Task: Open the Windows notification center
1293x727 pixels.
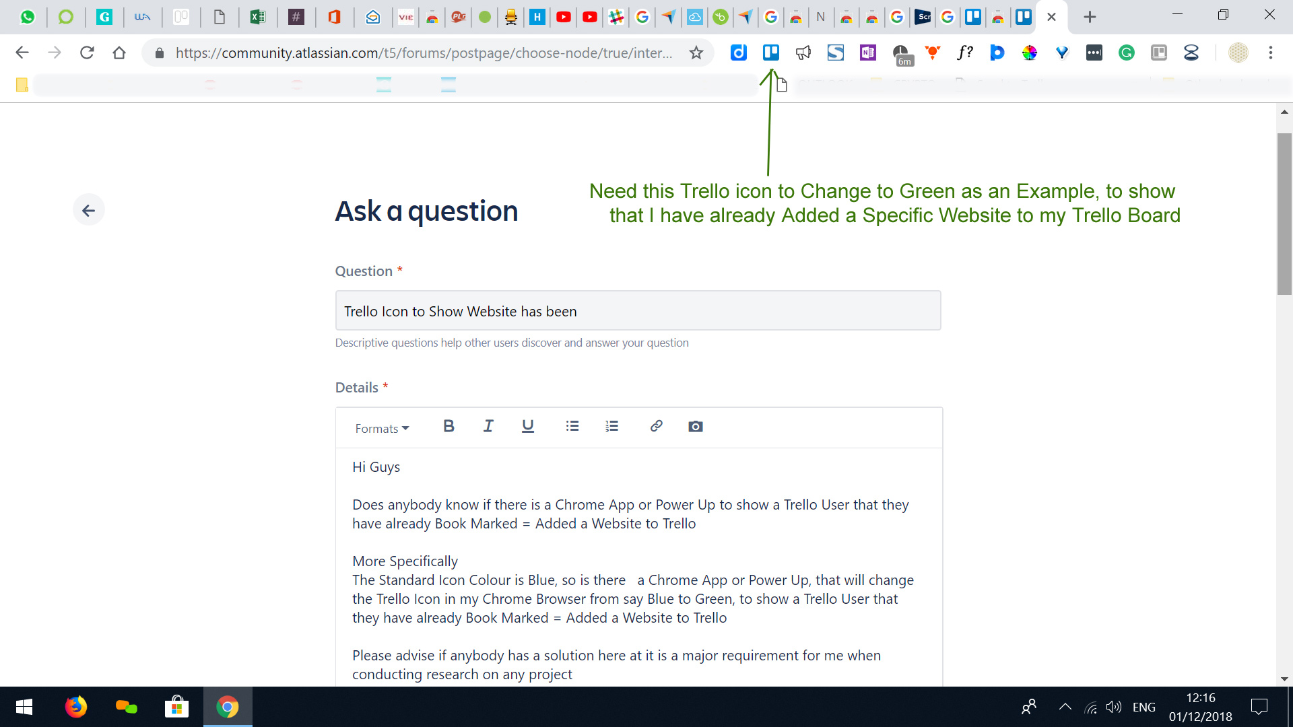Action: click(x=1259, y=707)
